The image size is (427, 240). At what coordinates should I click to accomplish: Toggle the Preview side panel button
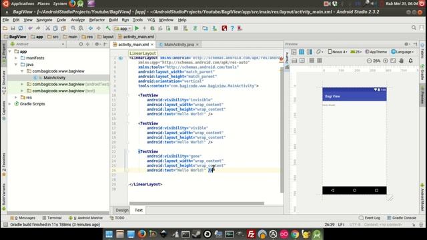click(x=422, y=95)
